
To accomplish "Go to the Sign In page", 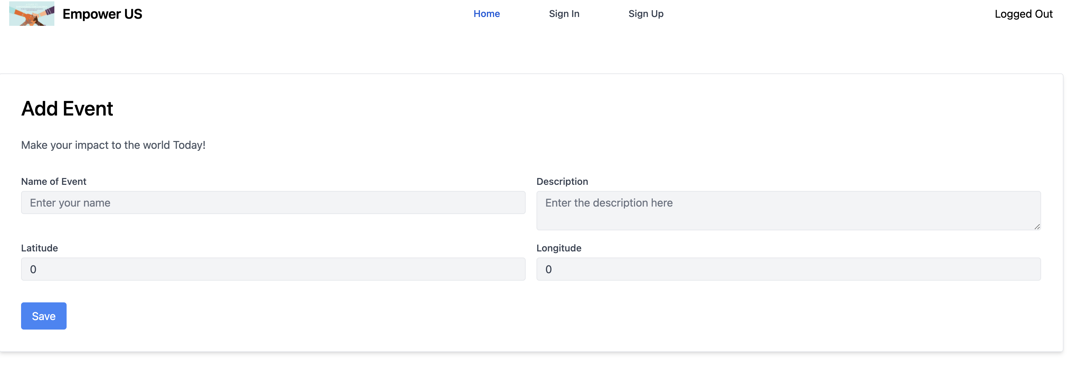I will point(564,14).
